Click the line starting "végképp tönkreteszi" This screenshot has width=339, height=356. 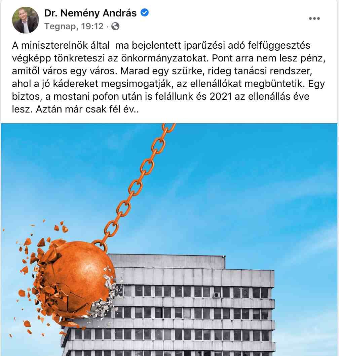coord(169,58)
